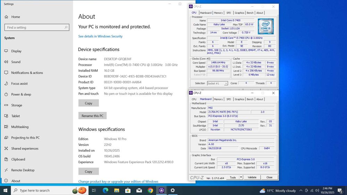Click the Validate button in CPU-Z
Viewport: 347px width, 195px height.
[252, 177]
